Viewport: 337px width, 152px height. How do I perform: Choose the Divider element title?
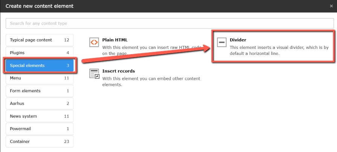click(238, 40)
